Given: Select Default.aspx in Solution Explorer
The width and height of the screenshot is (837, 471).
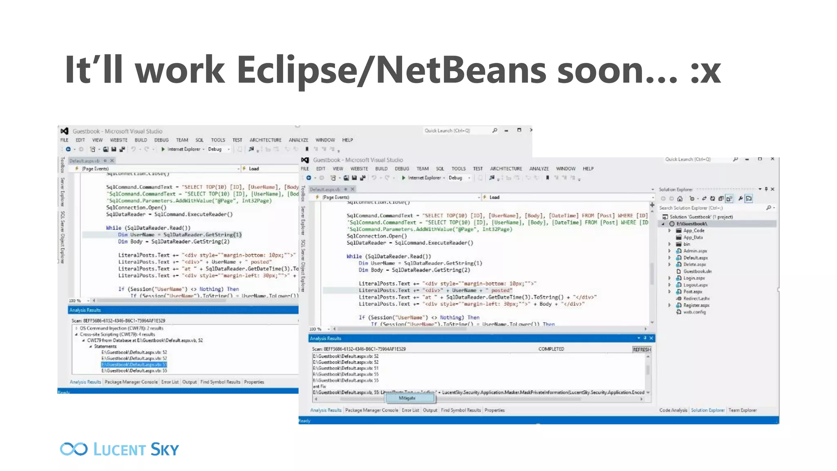Looking at the screenshot, I should click(695, 258).
